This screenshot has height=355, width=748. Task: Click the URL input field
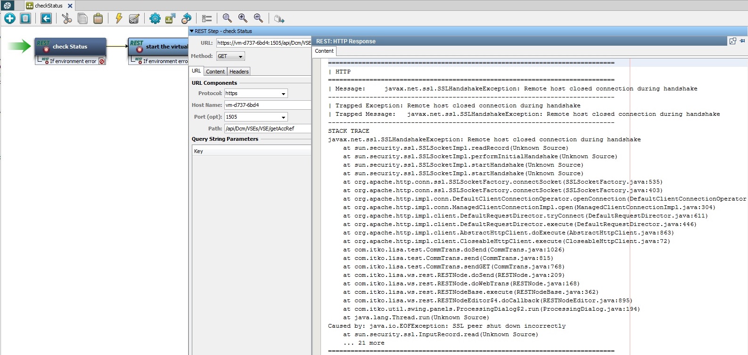tap(264, 43)
